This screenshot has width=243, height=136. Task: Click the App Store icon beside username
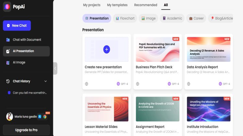pyautogui.click(x=40, y=117)
